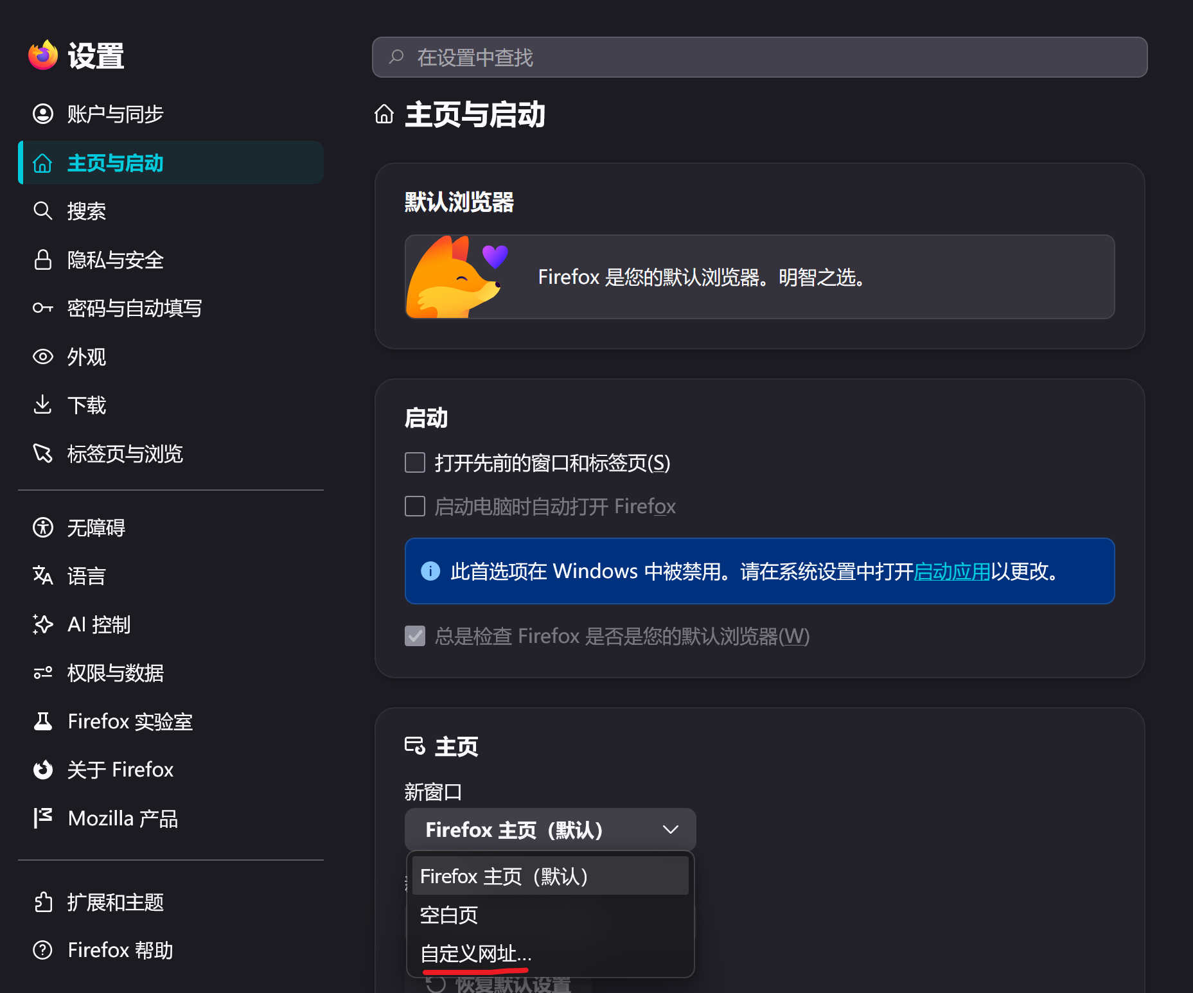Enable 打开先前的窗口和标签页 checkbox
The height and width of the screenshot is (993, 1193).
tap(415, 462)
